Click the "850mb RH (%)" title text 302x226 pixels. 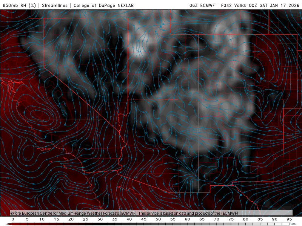(x=19, y=5)
